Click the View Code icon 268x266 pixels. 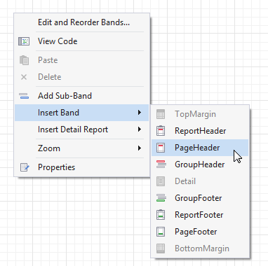pyautogui.click(x=24, y=41)
